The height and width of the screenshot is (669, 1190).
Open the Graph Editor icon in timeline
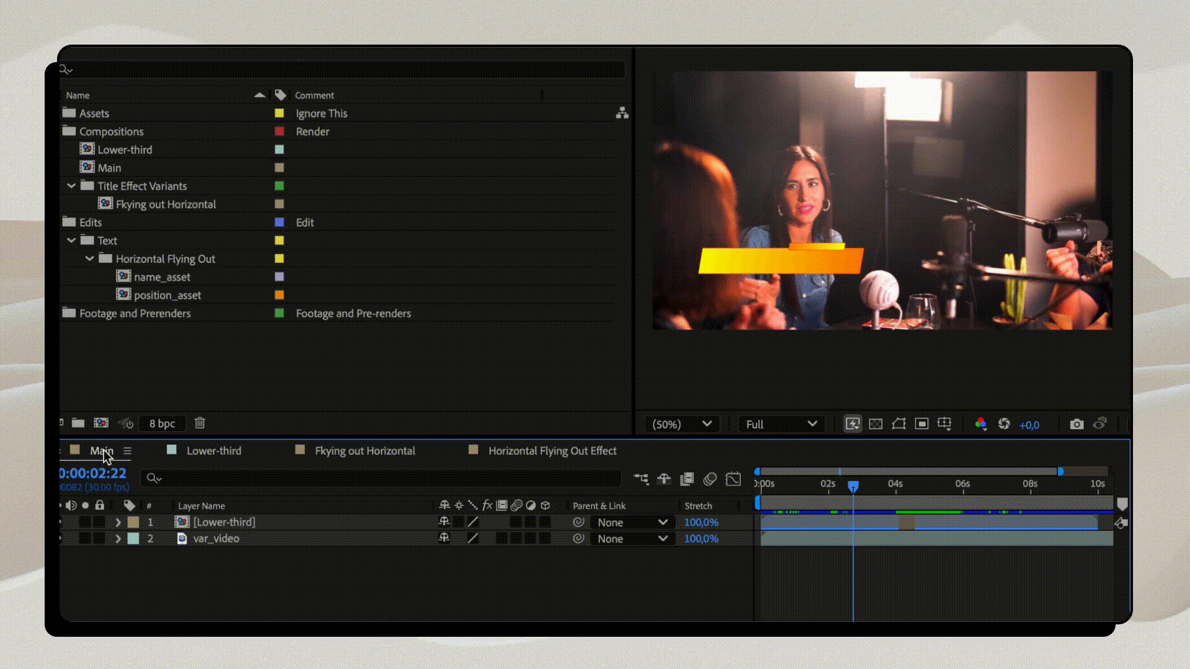[733, 479]
